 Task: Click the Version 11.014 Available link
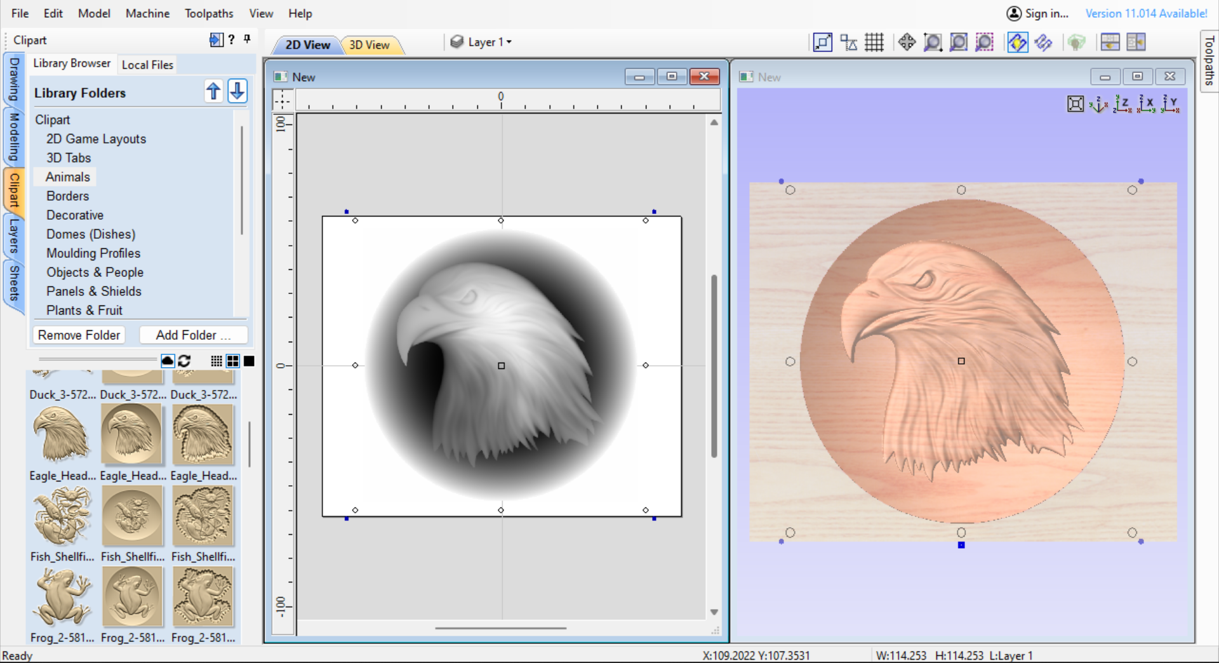tap(1145, 13)
